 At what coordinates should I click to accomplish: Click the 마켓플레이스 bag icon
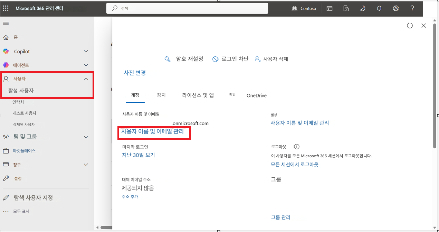(x=6, y=151)
